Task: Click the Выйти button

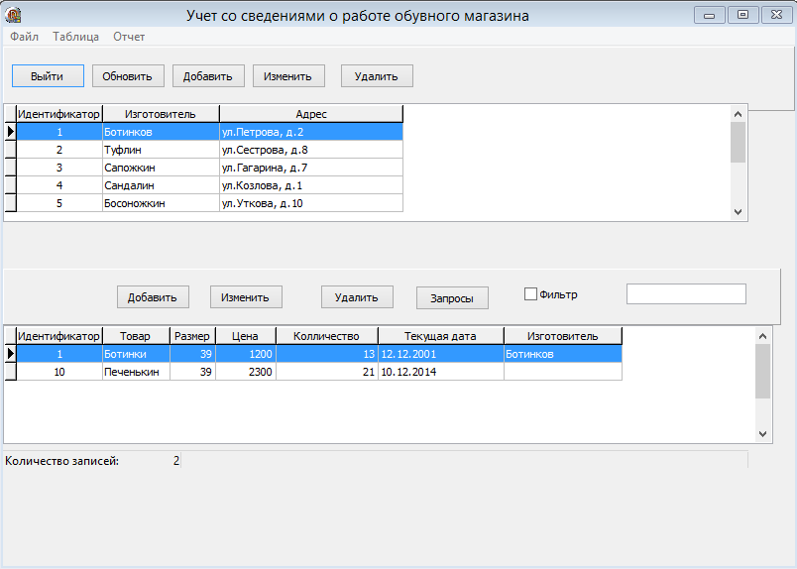Action: click(x=48, y=76)
